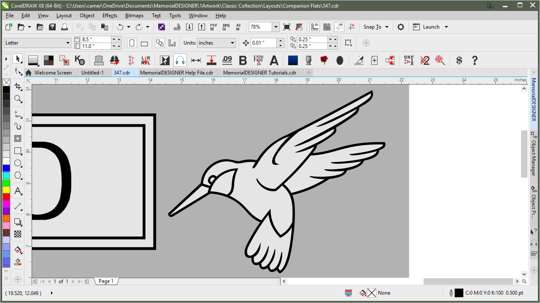
Task: Open the zoom level 78% dropdown
Action: (x=275, y=27)
